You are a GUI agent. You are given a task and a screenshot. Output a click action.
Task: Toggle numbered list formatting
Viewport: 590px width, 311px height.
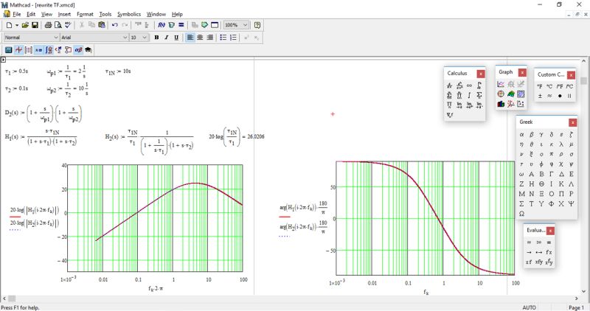click(233, 38)
